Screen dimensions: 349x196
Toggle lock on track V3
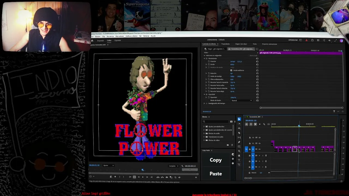[x=250, y=137]
